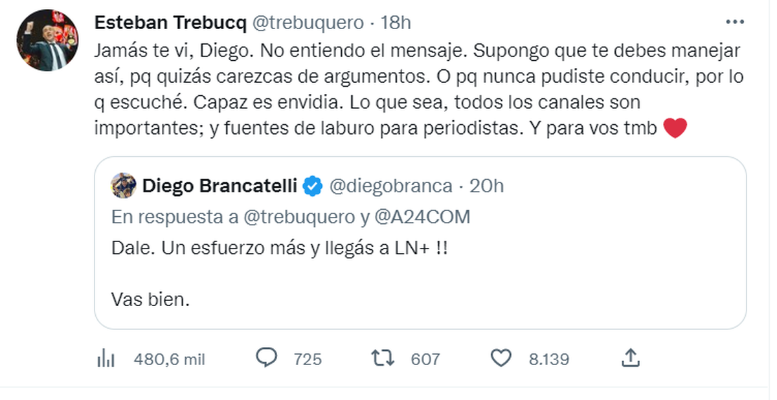Click the share upload icon

631,358
